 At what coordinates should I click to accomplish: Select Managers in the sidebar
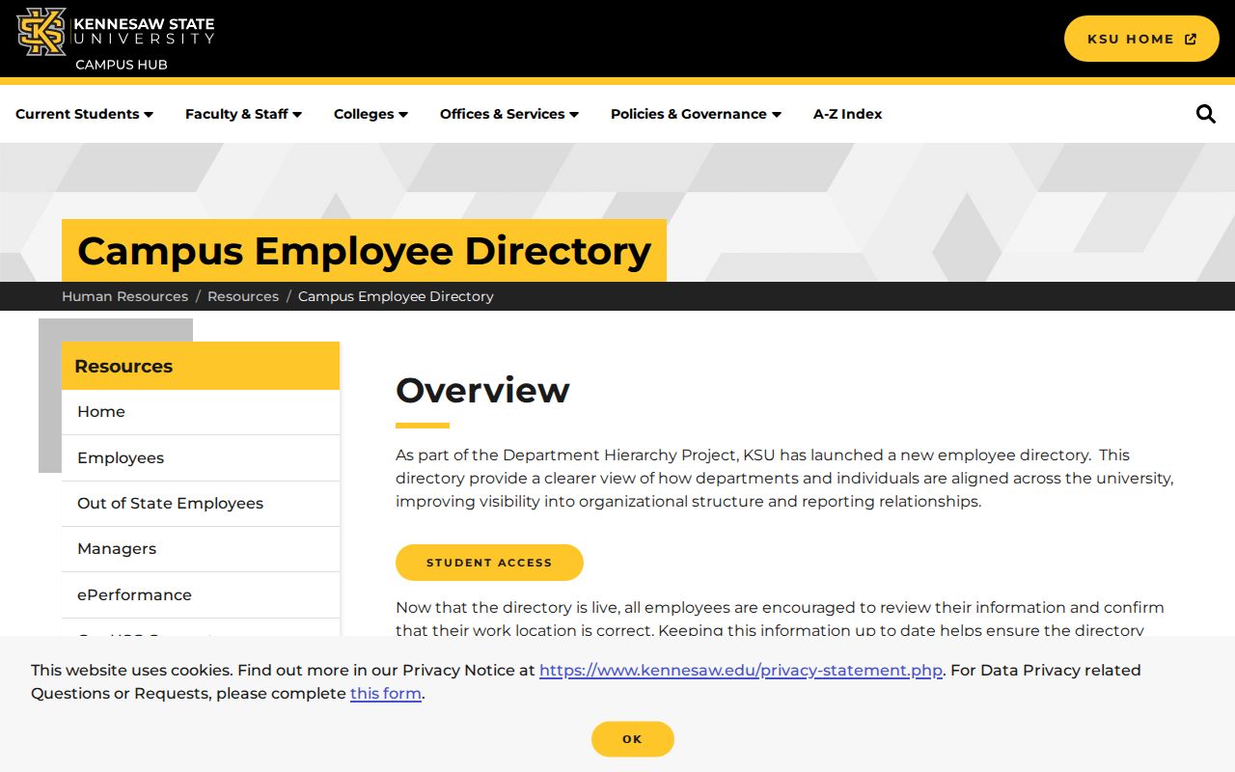tap(201, 548)
